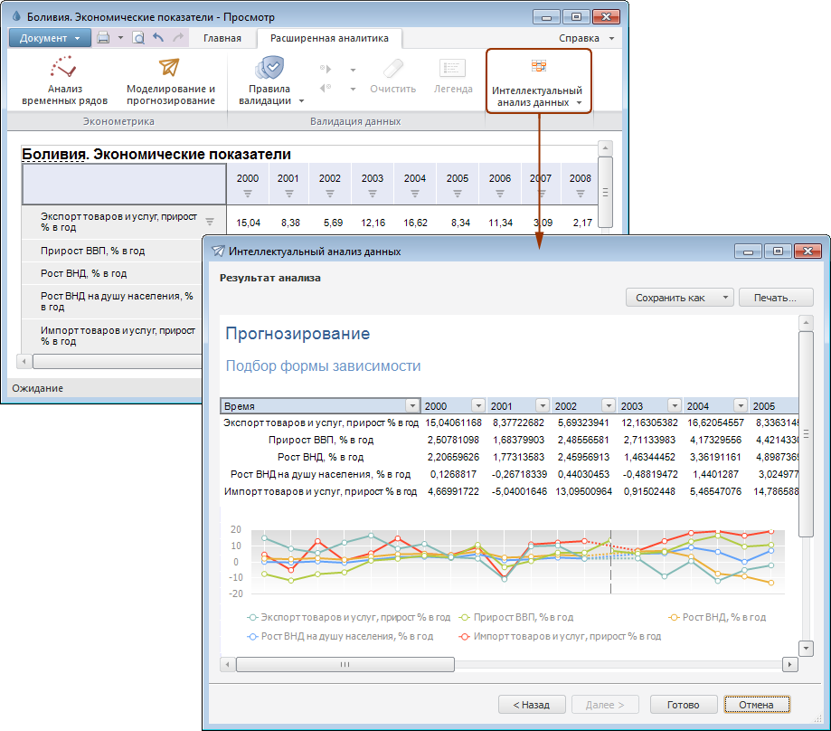The image size is (831, 731).
Task: Click the Готово button
Action: pos(683,705)
